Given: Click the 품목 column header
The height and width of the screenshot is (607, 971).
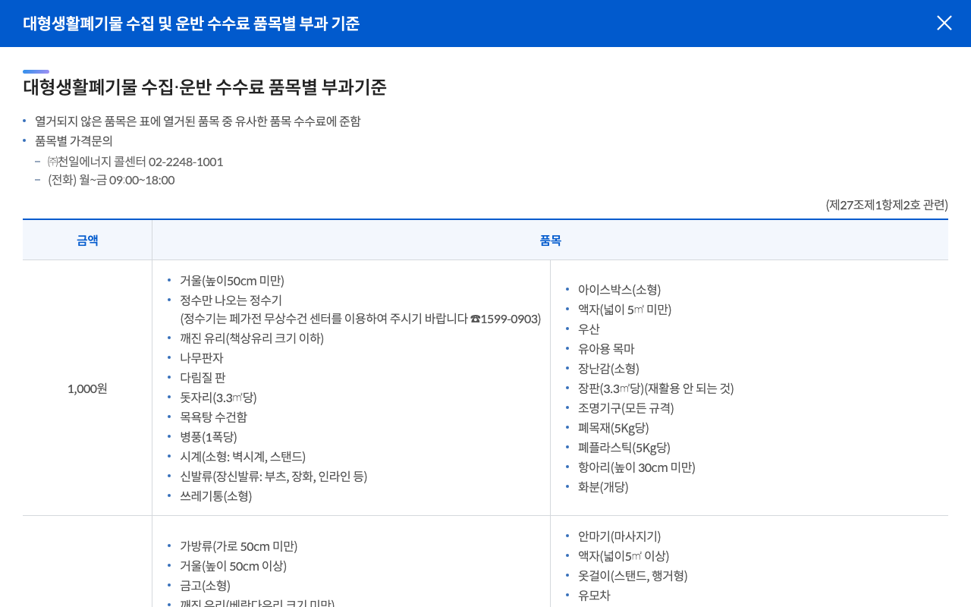Looking at the screenshot, I should 550,241.
